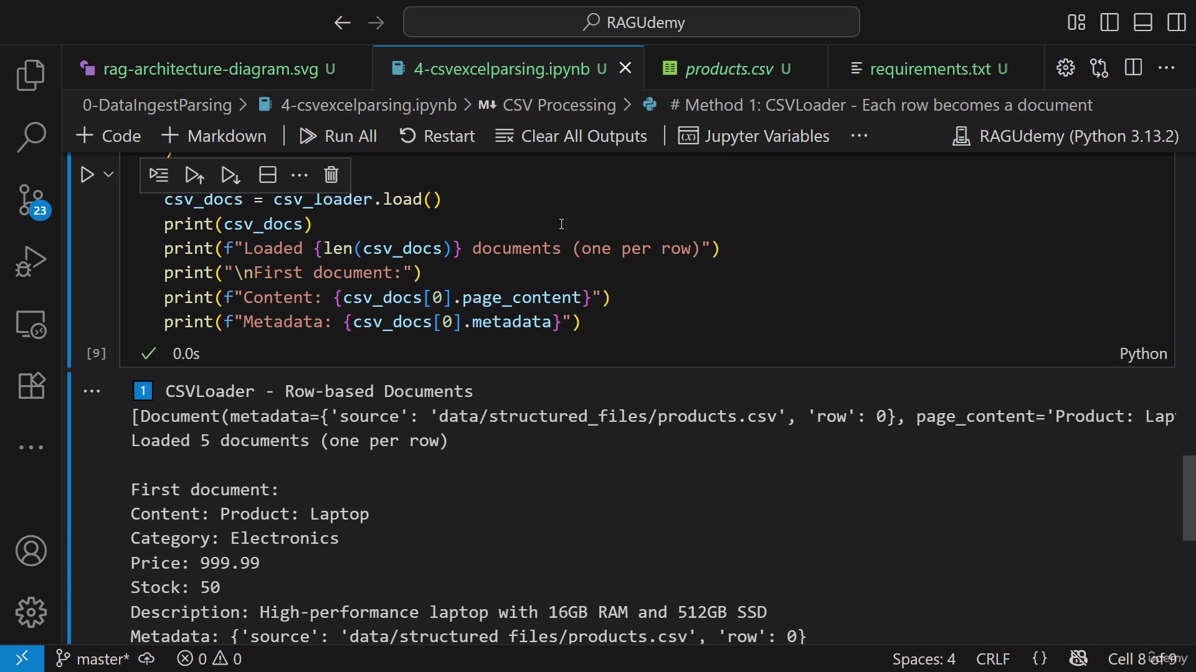Toggle the panel visibility
Screen dimensions: 1196x672
point(1143,22)
